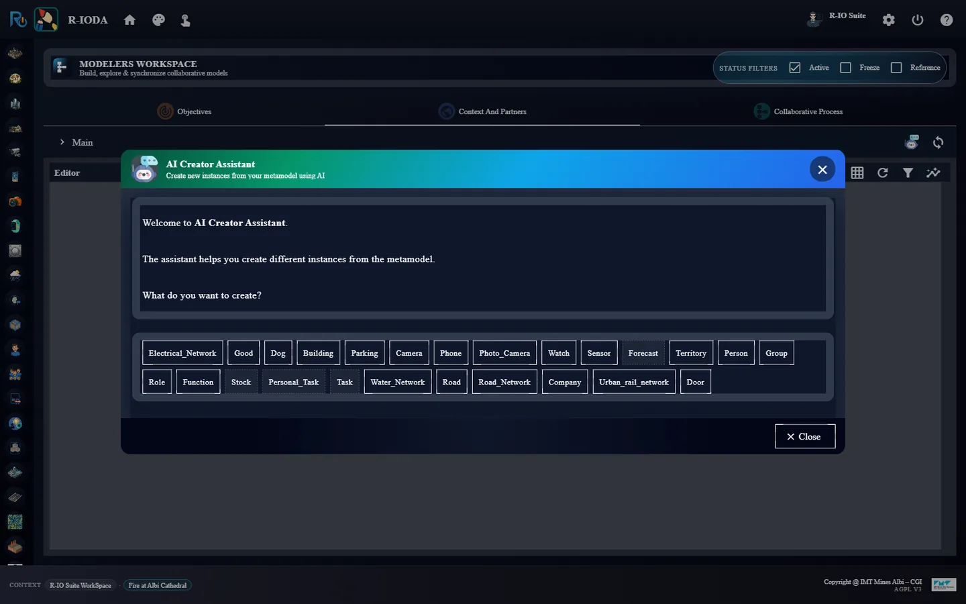Image resolution: width=966 pixels, height=604 pixels.
Task: Switch to Context And Partners tab
Action: tap(482, 111)
